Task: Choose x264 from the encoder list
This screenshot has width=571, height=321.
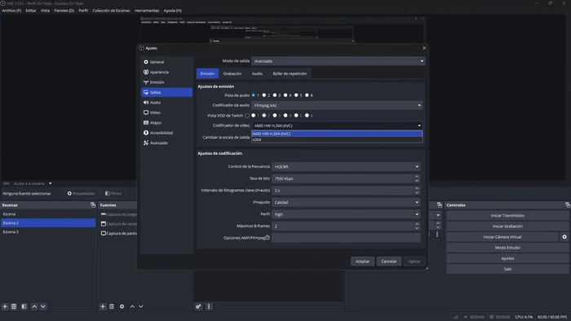Action: [337, 139]
